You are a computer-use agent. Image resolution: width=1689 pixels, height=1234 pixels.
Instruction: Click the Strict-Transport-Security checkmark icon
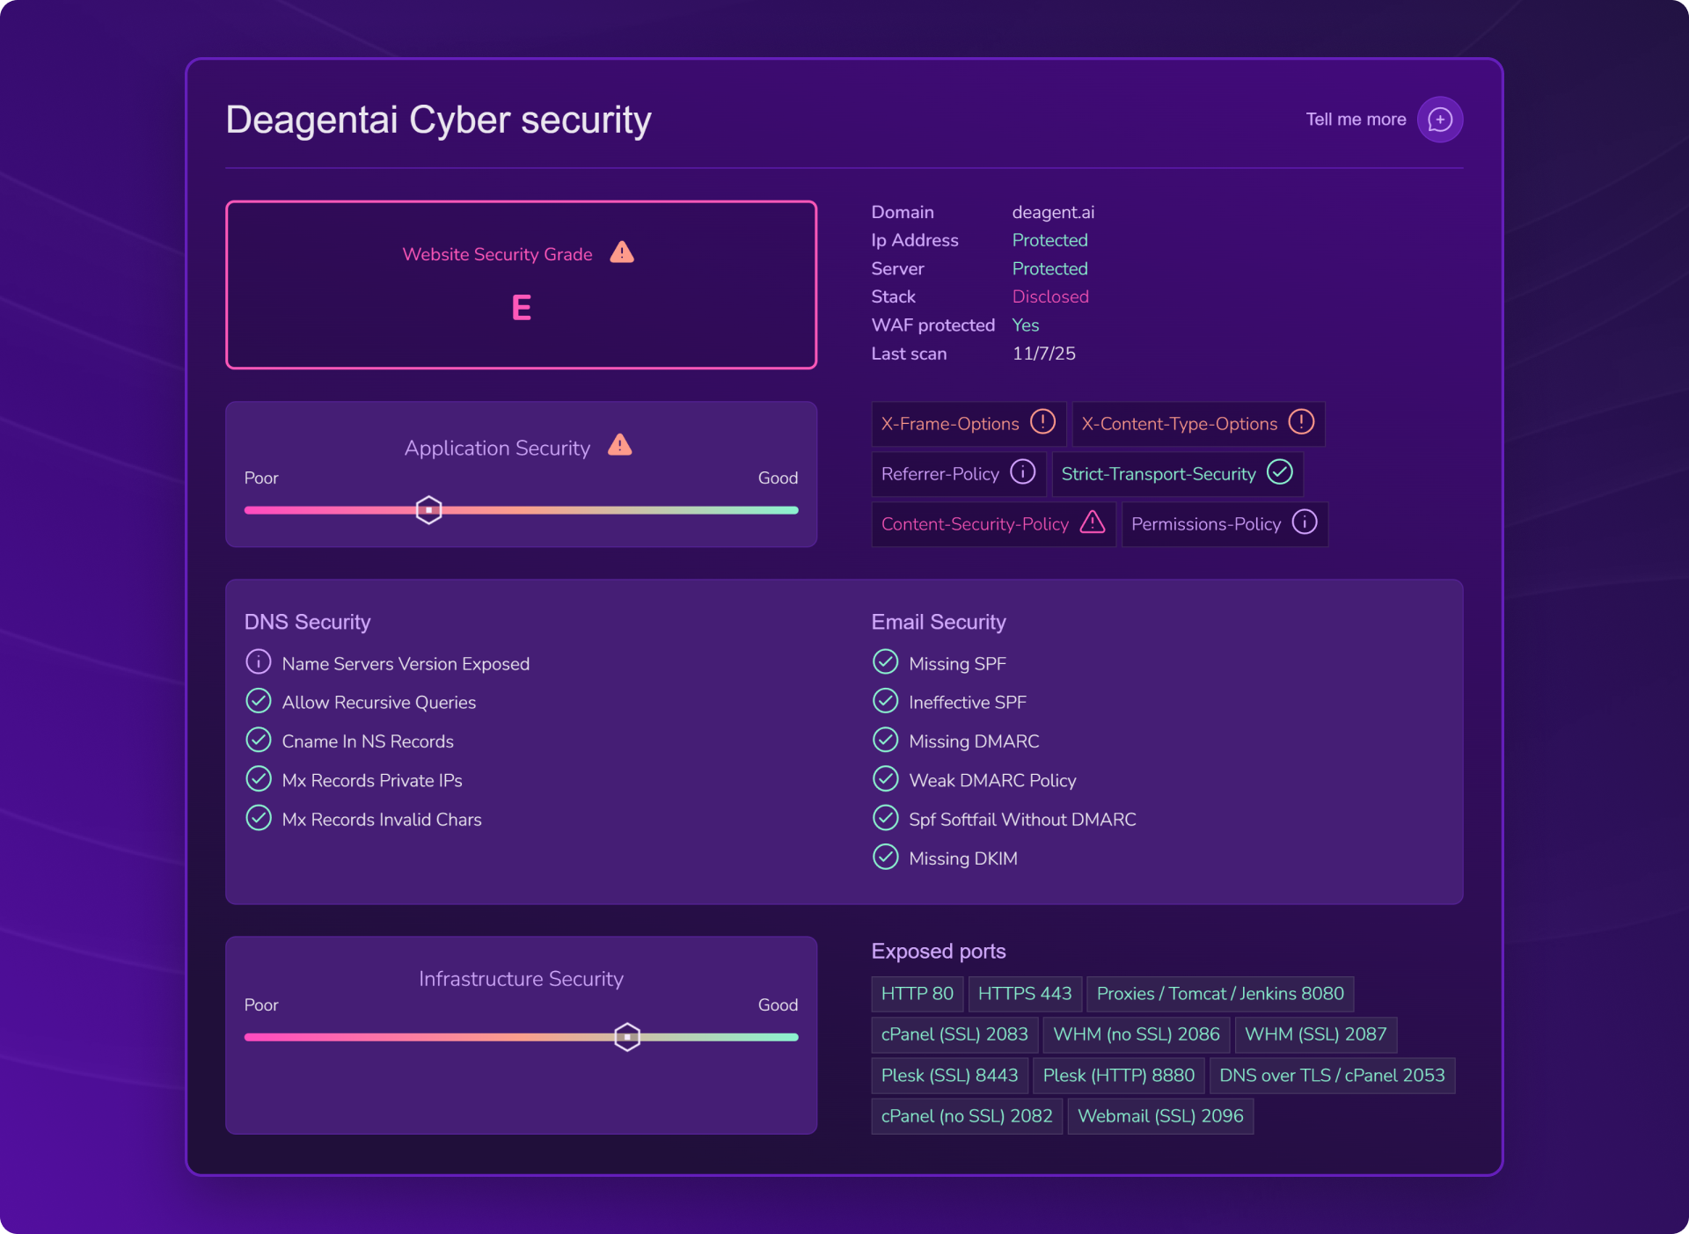click(1279, 472)
